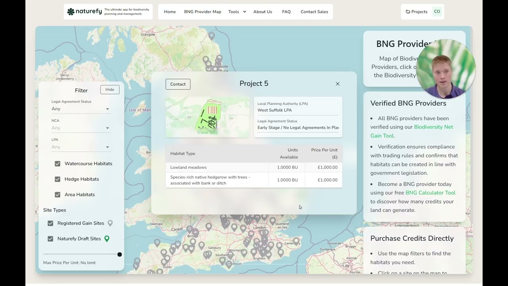This screenshot has width=508, height=286.
Task: Toggle Registered Gain Sites checkbox
Action: 50,223
